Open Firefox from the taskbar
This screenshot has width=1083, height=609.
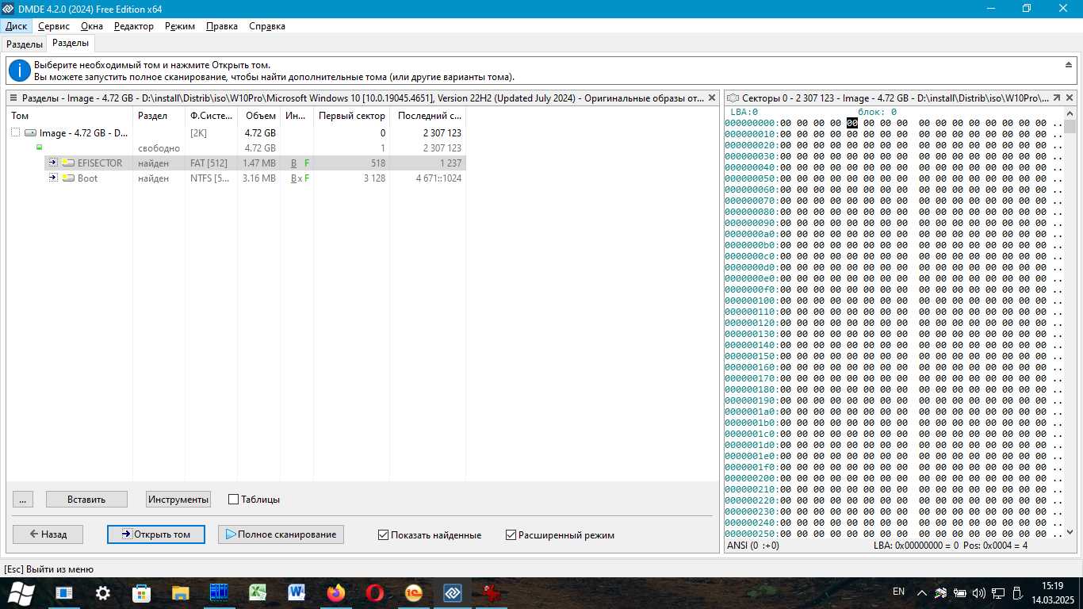(336, 592)
